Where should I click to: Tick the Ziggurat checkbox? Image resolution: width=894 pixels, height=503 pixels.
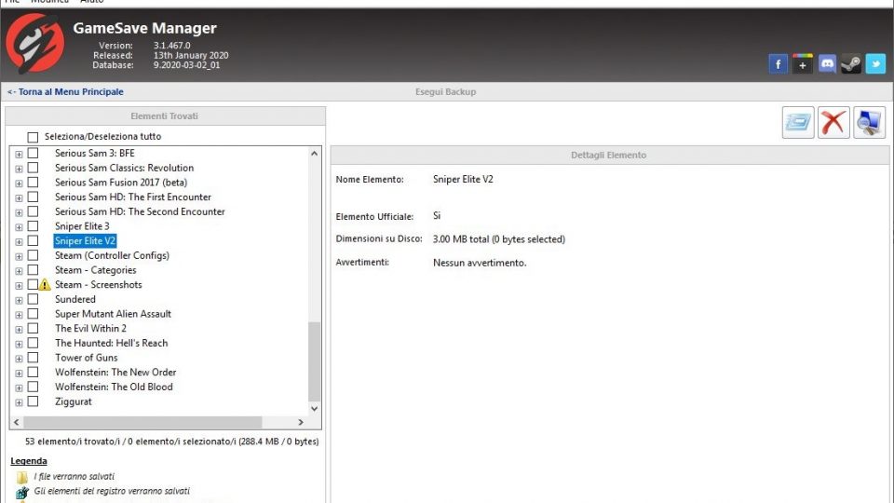33,401
